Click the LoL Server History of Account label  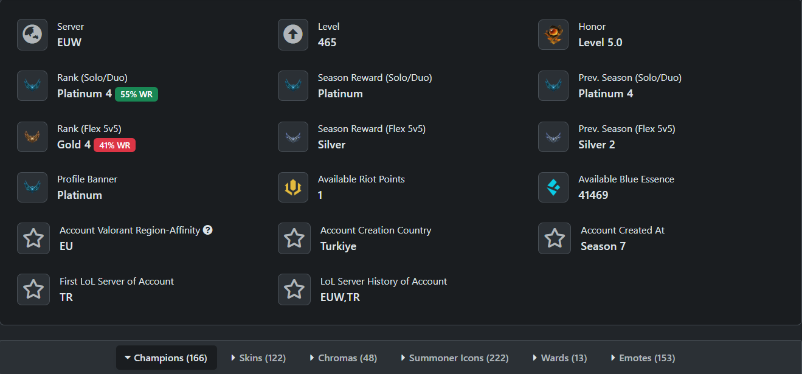[x=384, y=282]
